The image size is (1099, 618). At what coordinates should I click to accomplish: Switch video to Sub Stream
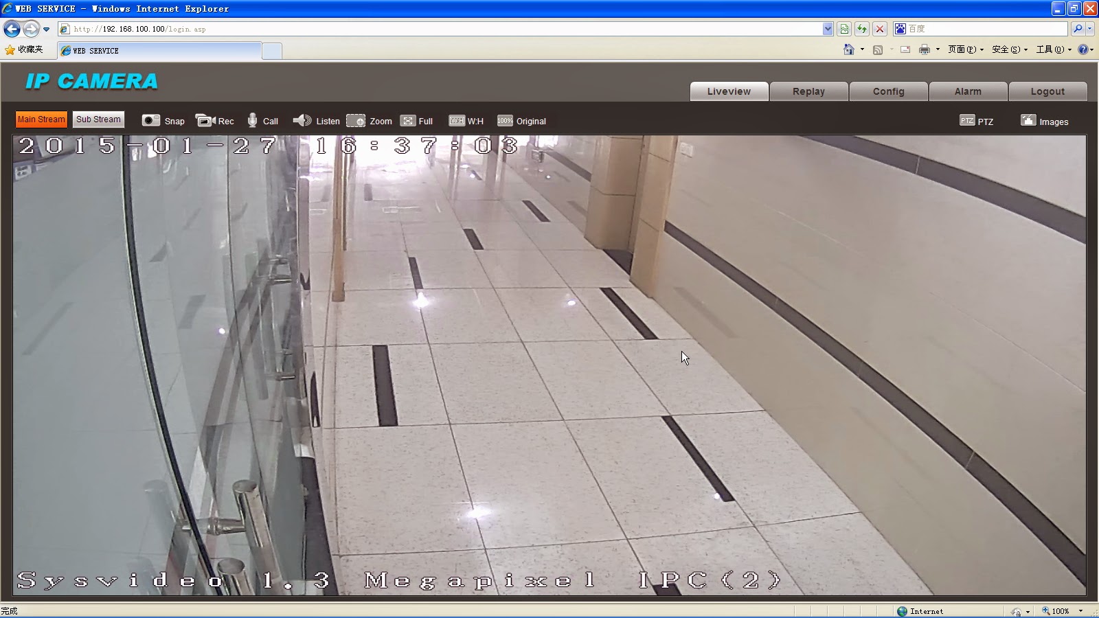click(x=98, y=119)
